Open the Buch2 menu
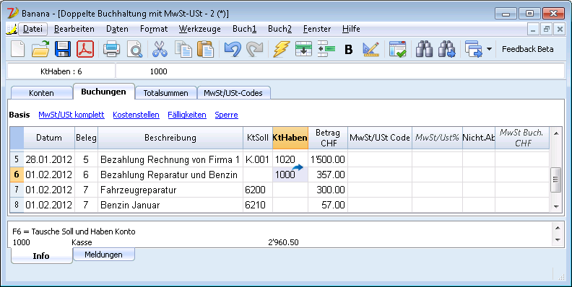This screenshot has height=287, width=572. tap(279, 29)
